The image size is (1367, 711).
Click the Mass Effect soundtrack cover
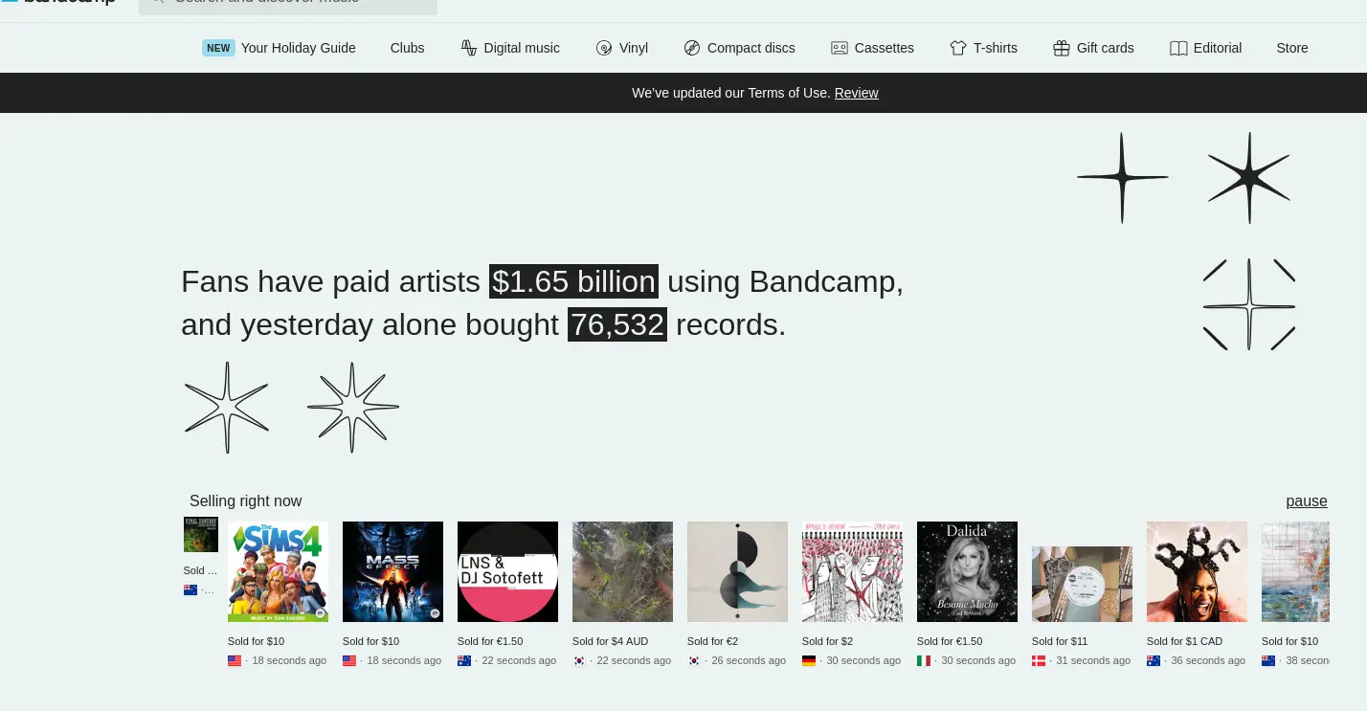(392, 571)
